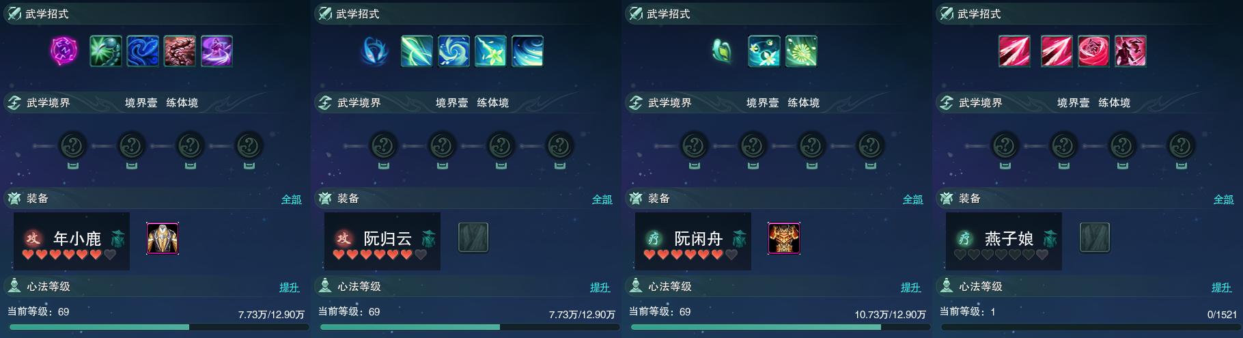
Task: Click the red rose skill icon
Action: pos(1093,51)
